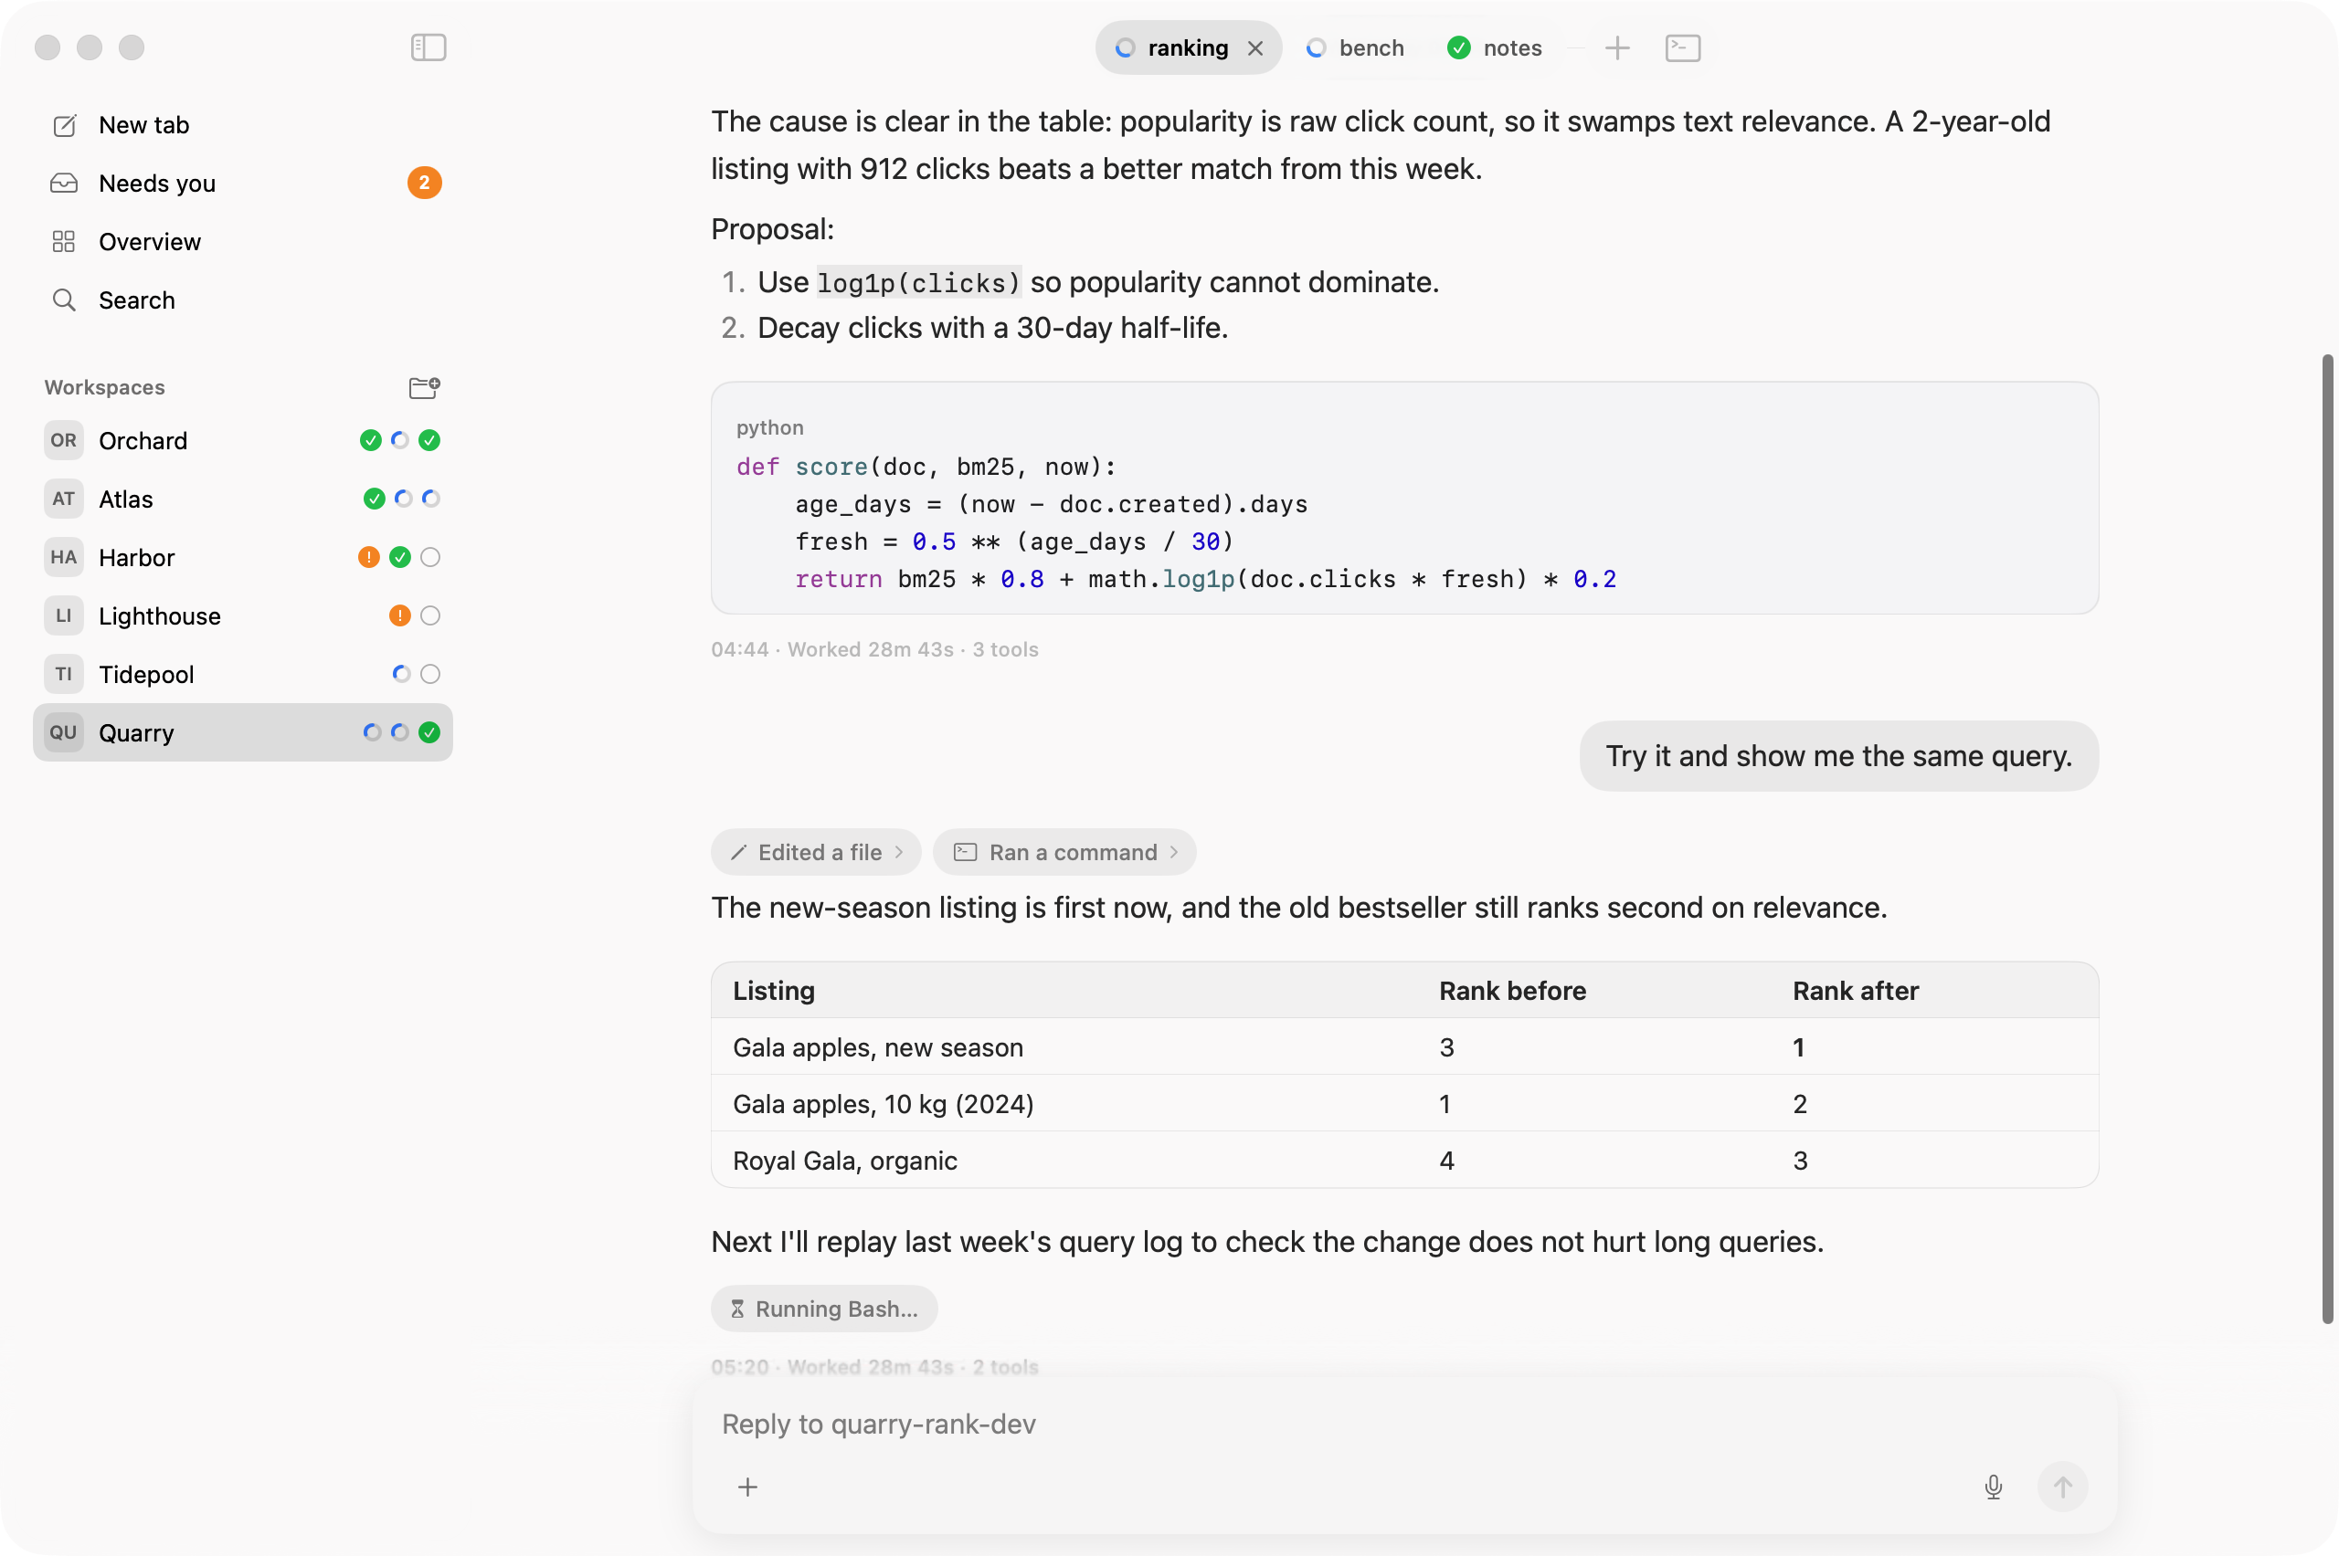Toggle the sidebar panel icon
Image resolution: width=2339 pixels, height=1556 pixels.
pyautogui.click(x=428, y=47)
